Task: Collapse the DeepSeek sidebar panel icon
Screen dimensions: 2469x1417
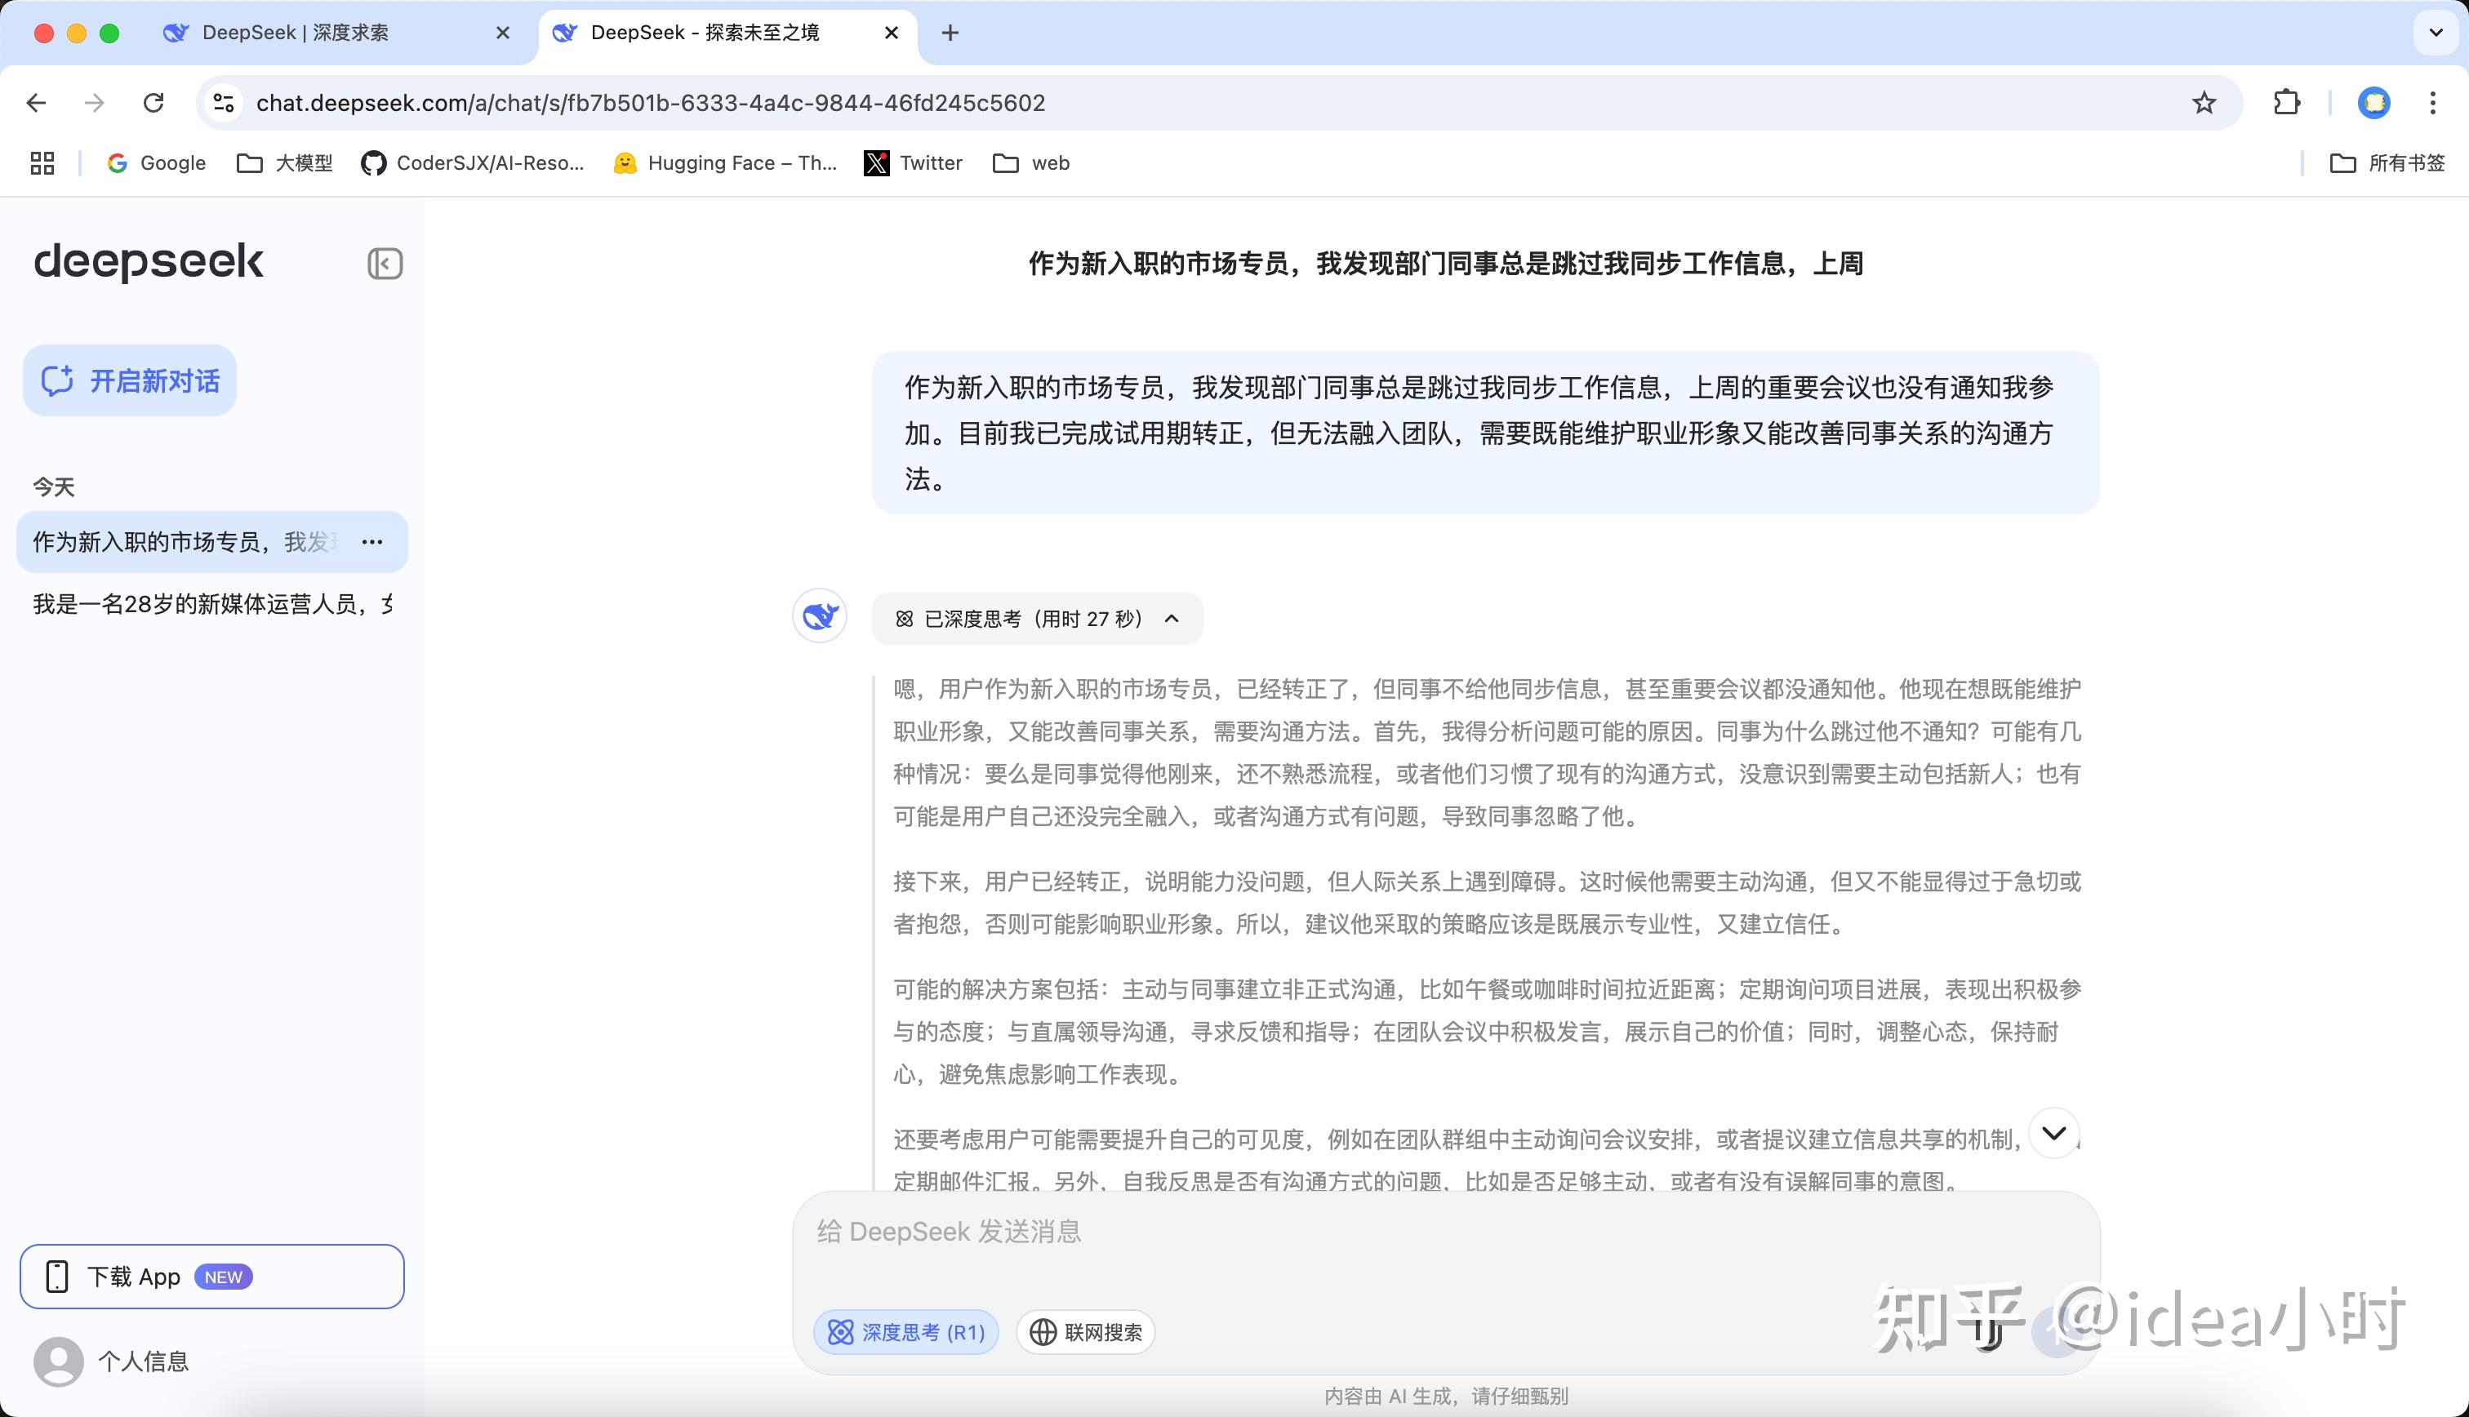Action: pyautogui.click(x=385, y=264)
